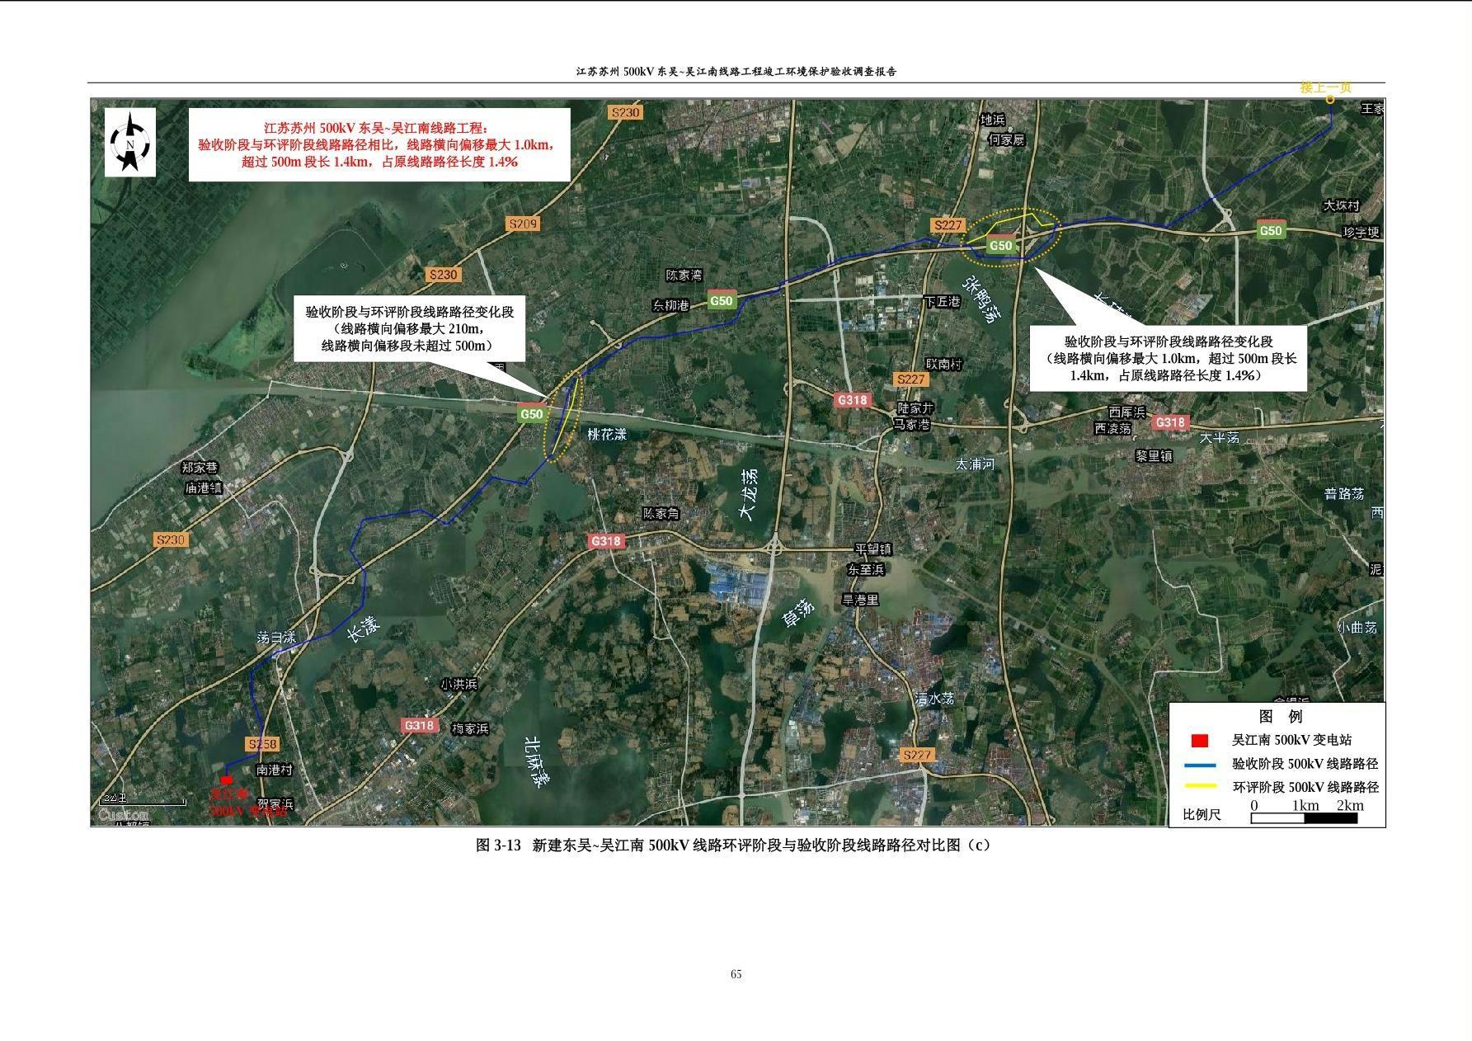Click the 何家扆 label
Screen dimensions: 1472x1041
point(1007,139)
